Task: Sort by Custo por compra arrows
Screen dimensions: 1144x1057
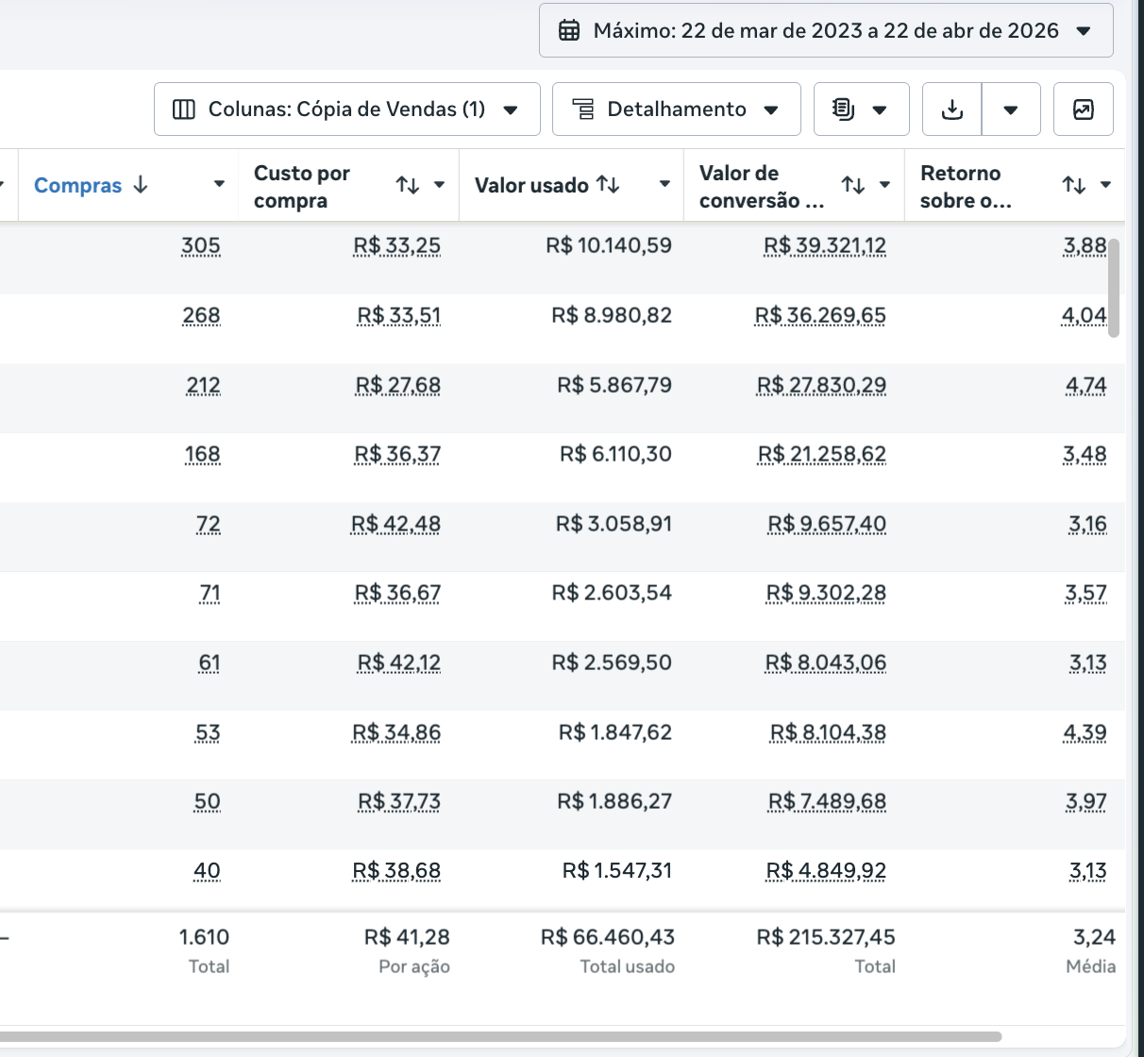Action: point(408,185)
